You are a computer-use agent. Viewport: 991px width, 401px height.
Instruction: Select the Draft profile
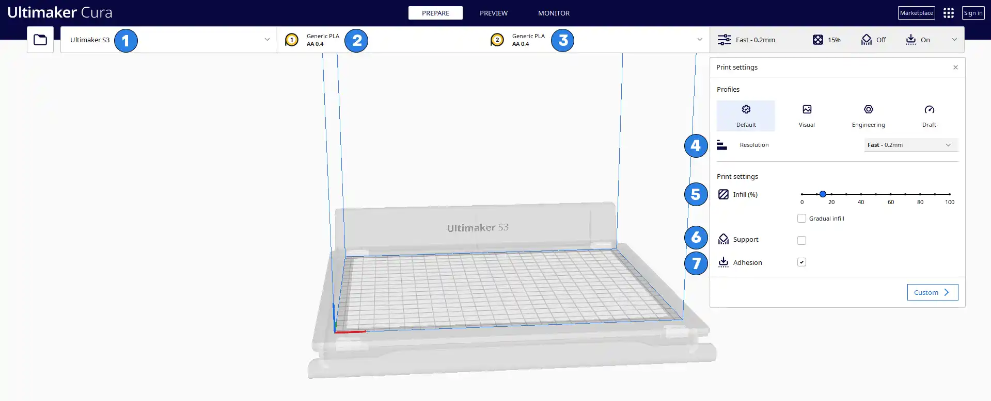(x=929, y=116)
